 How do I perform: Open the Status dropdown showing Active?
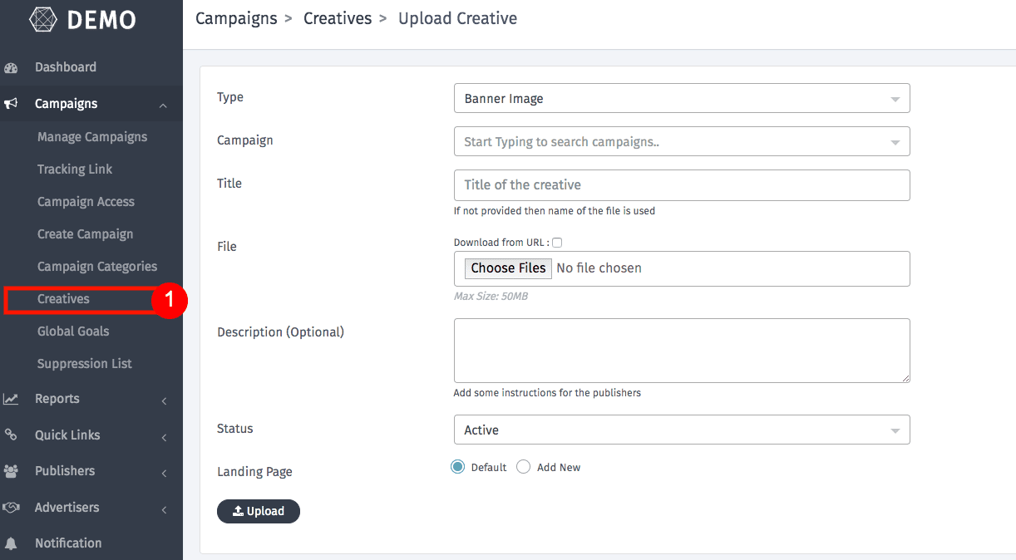click(x=681, y=430)
